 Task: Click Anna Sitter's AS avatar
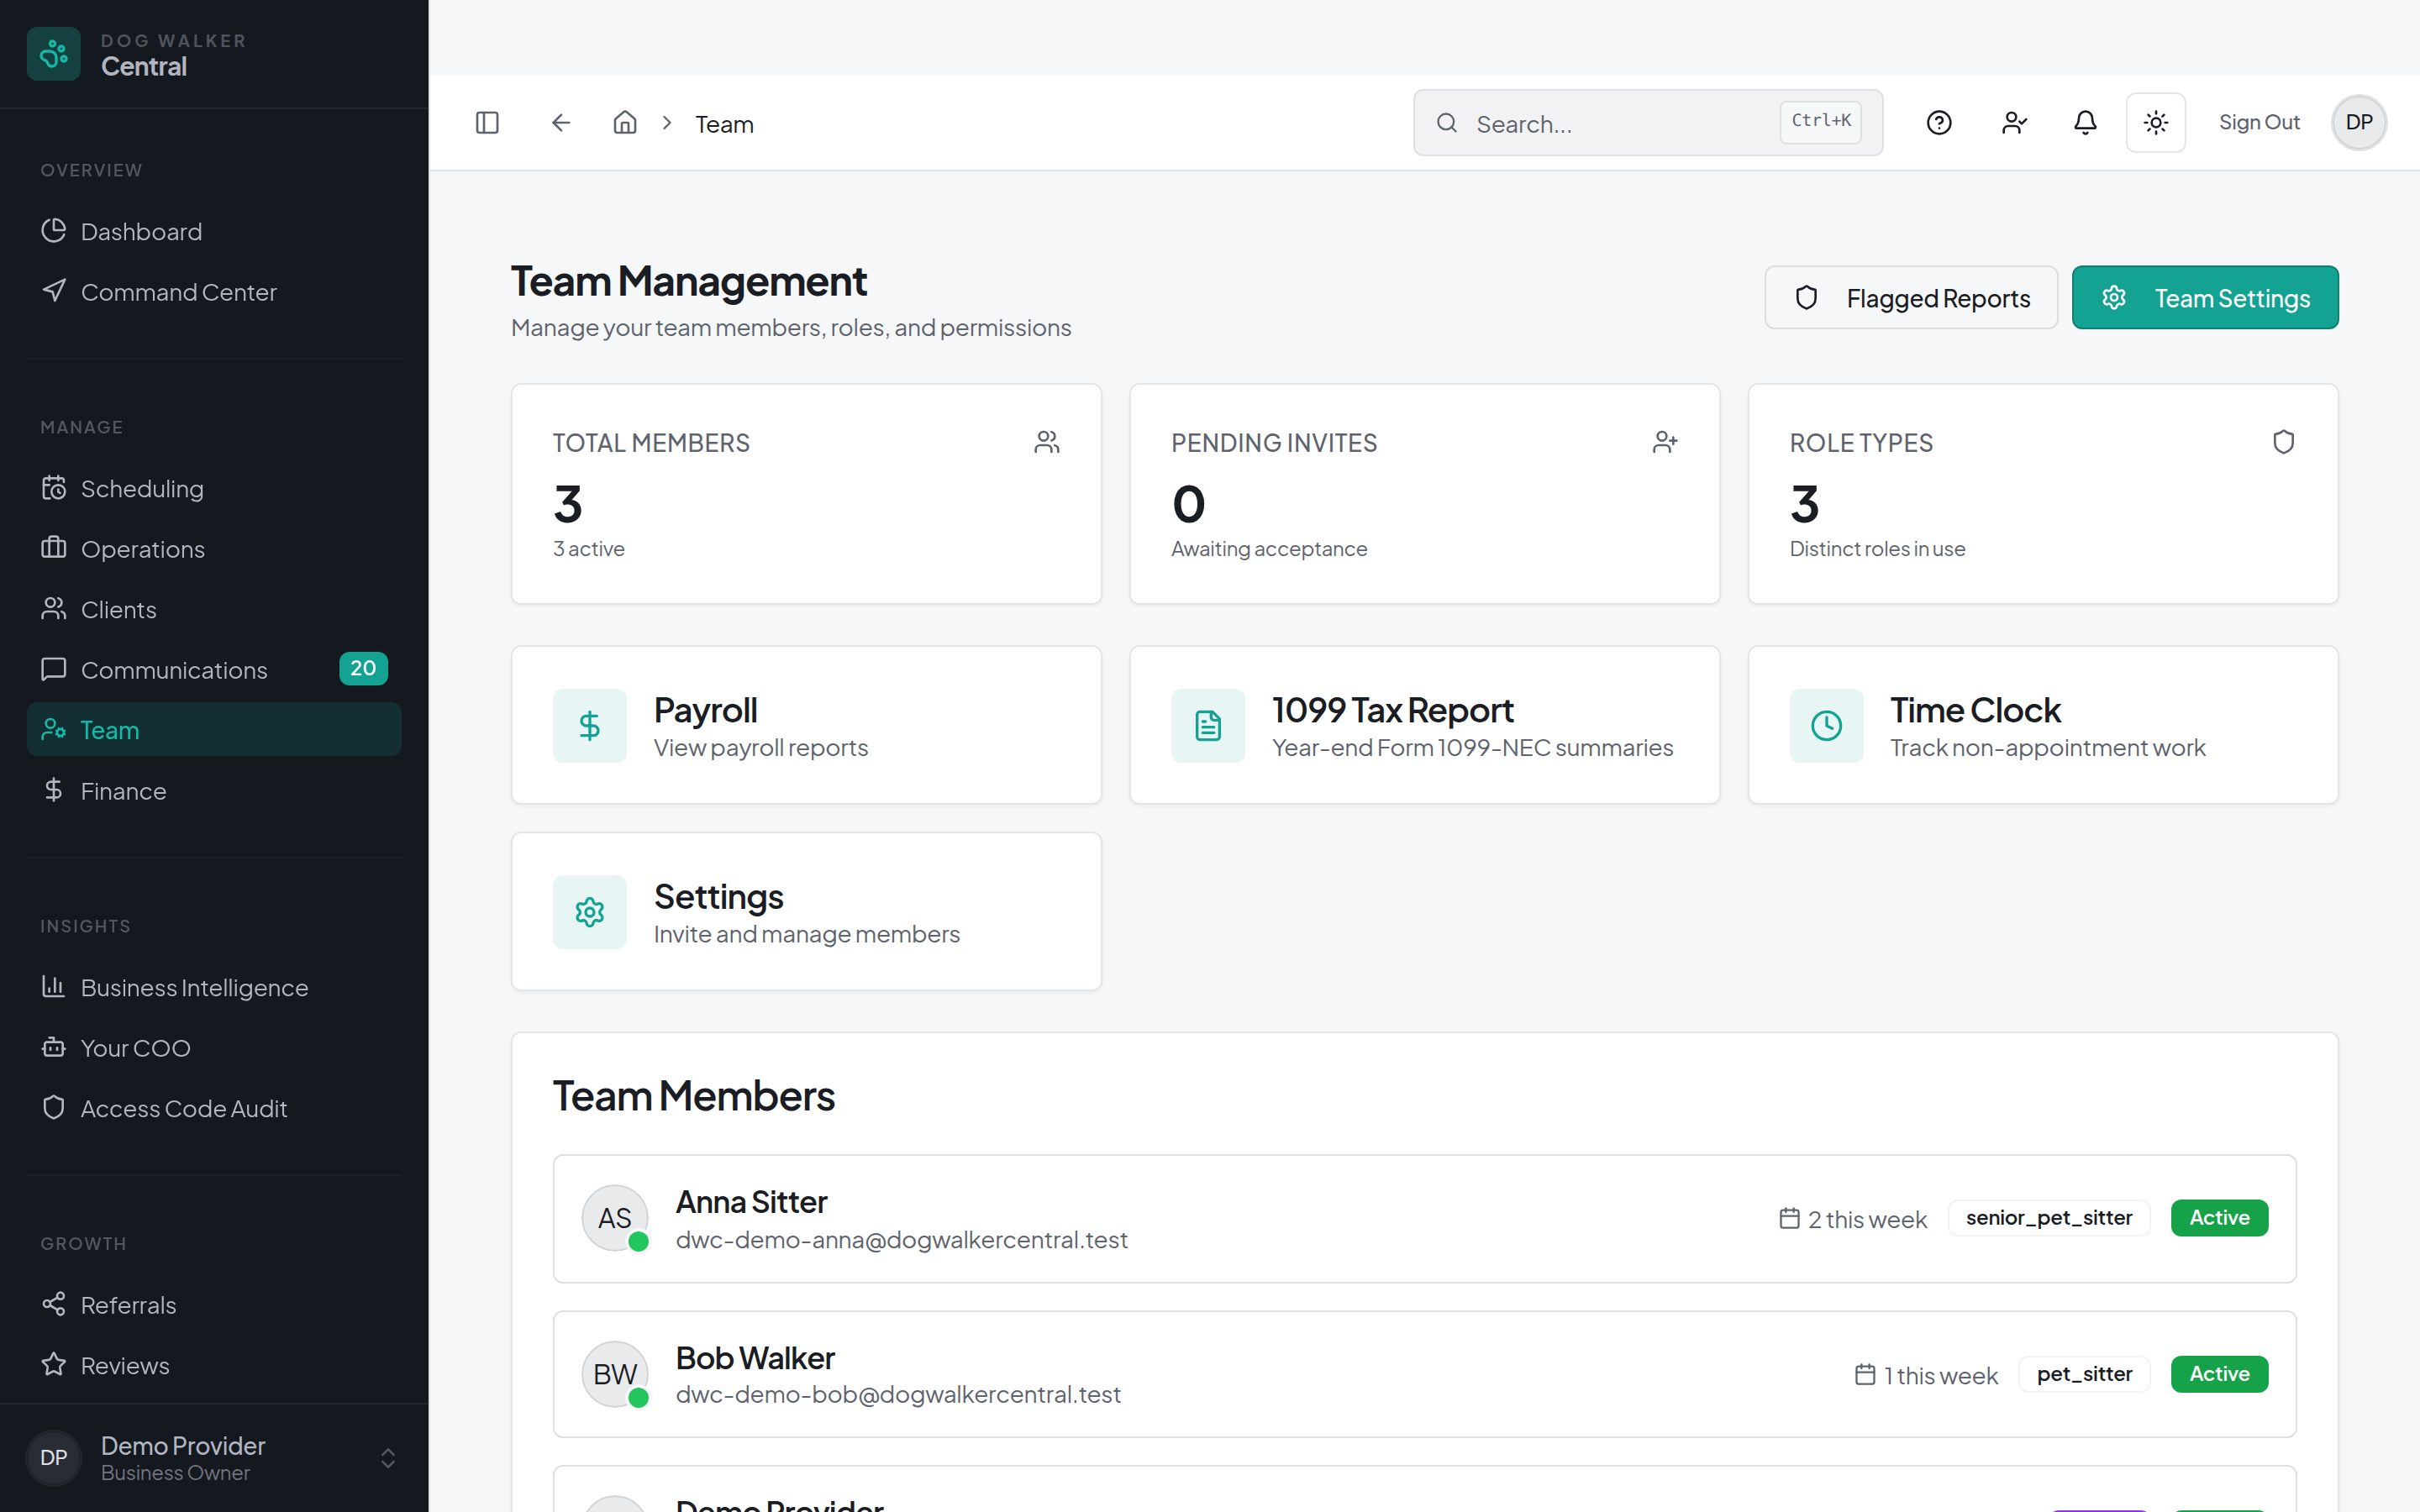click(x=615, y=1217)
